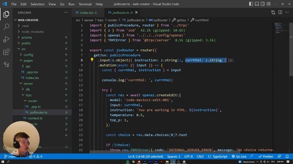Toggle primary side bar layout icon
The height and width of the screenshot is (164, 293).
pos(251,4)
